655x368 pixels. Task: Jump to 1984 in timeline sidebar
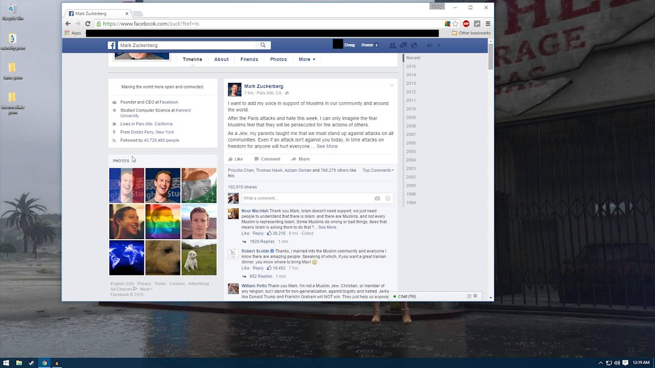point(411,202)
